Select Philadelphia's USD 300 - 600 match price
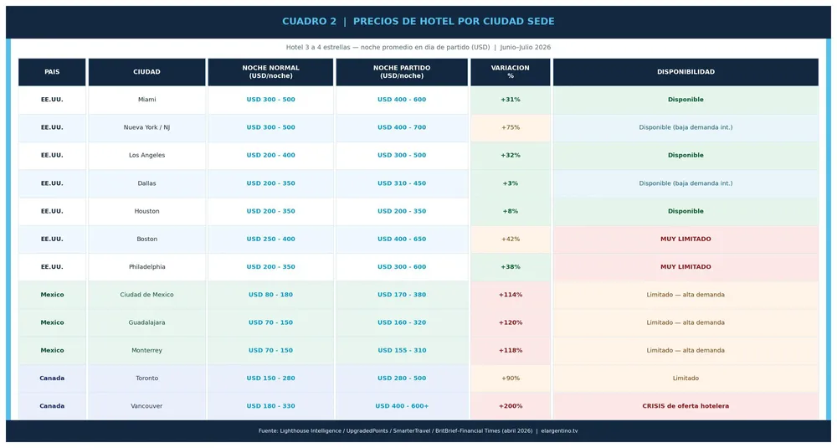 (x=402, y=267)
